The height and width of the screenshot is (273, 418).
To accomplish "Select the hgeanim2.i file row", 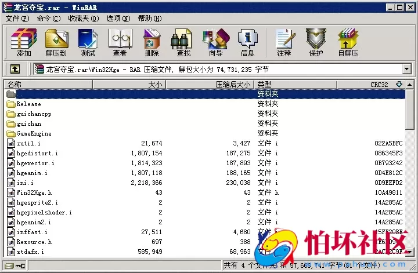I will pyautogui.click(x=205, y=222).
